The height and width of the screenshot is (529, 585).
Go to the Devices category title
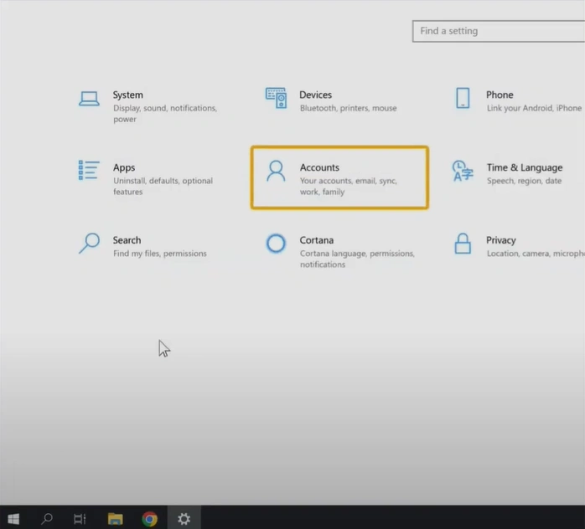pos(316,95)
